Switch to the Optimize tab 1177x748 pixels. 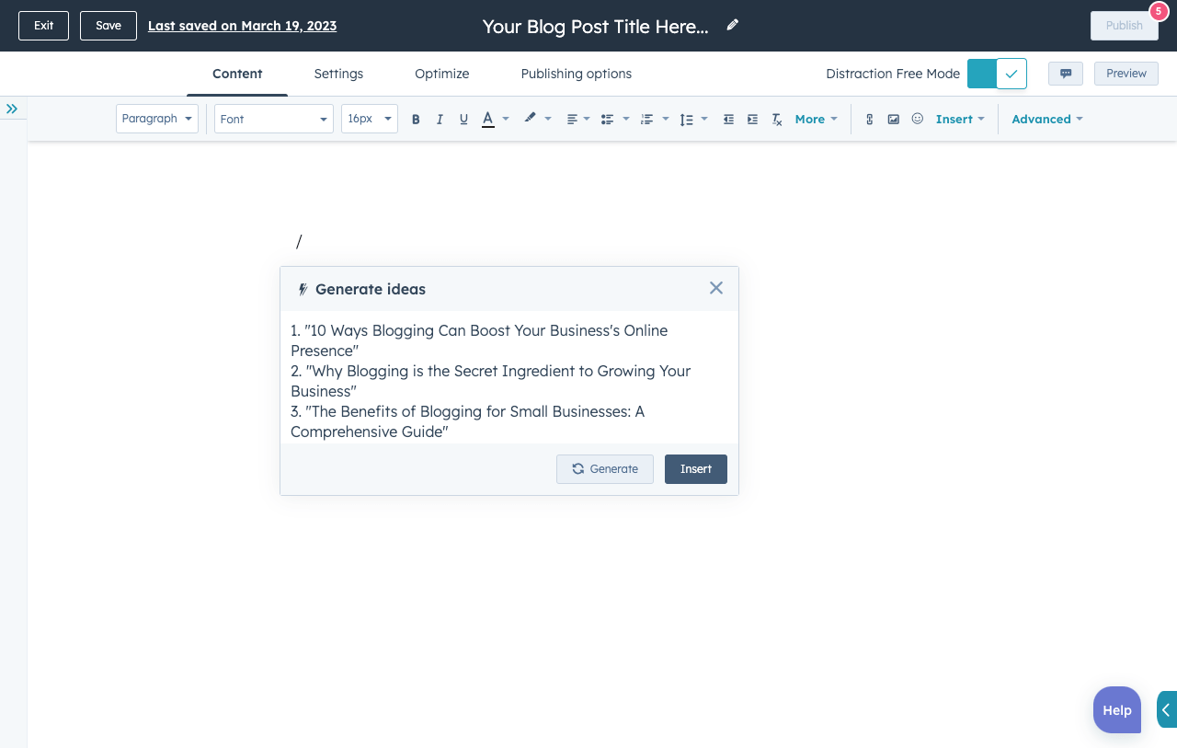[x=441, y=74]
